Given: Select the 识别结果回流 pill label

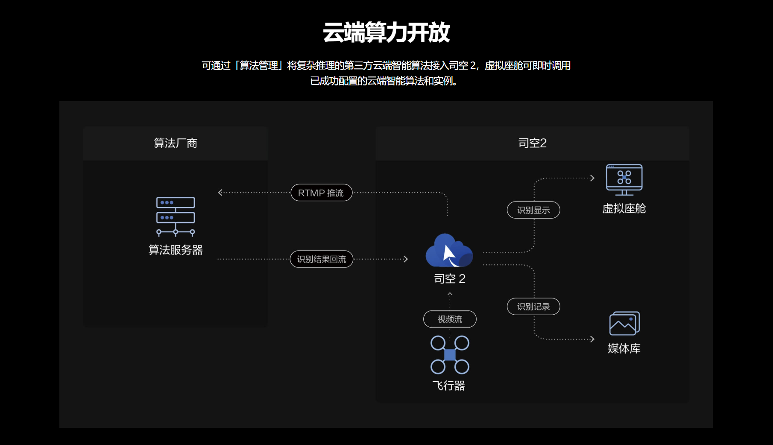Looking at the screenshot, I should (322, 259).
